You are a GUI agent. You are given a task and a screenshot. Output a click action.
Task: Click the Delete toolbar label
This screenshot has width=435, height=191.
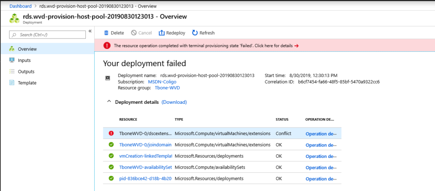pyautogui.click(x=117, y=33)
